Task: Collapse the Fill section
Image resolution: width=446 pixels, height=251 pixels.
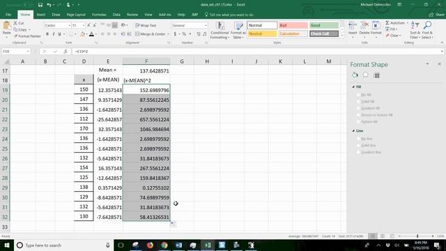Action: click(353, 86)
